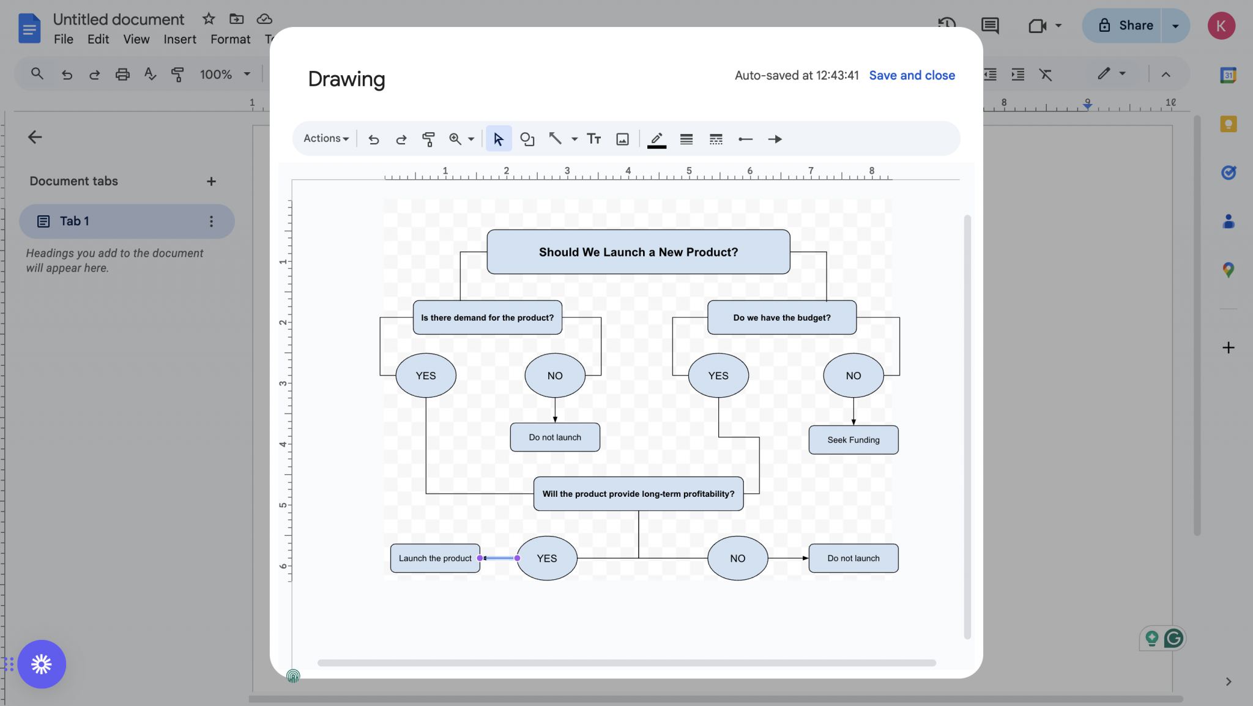Toggle the select arrow tool in the drawing editor
Image resolution: width=1253 pixels, height=706 pixels.
pos(498,139)
